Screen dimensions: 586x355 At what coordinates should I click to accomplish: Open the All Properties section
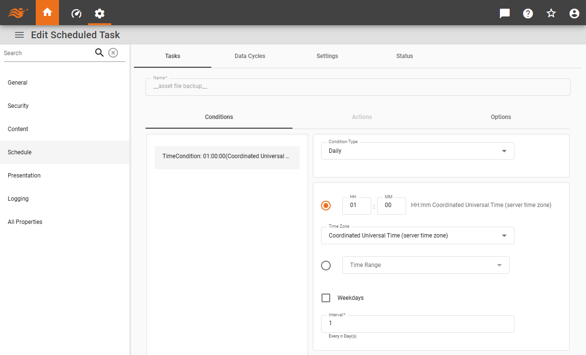[x=25, y=222]
